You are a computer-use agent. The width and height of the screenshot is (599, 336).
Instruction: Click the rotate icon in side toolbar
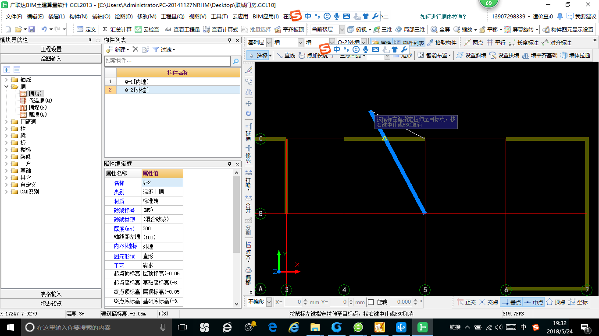(249, 113)
